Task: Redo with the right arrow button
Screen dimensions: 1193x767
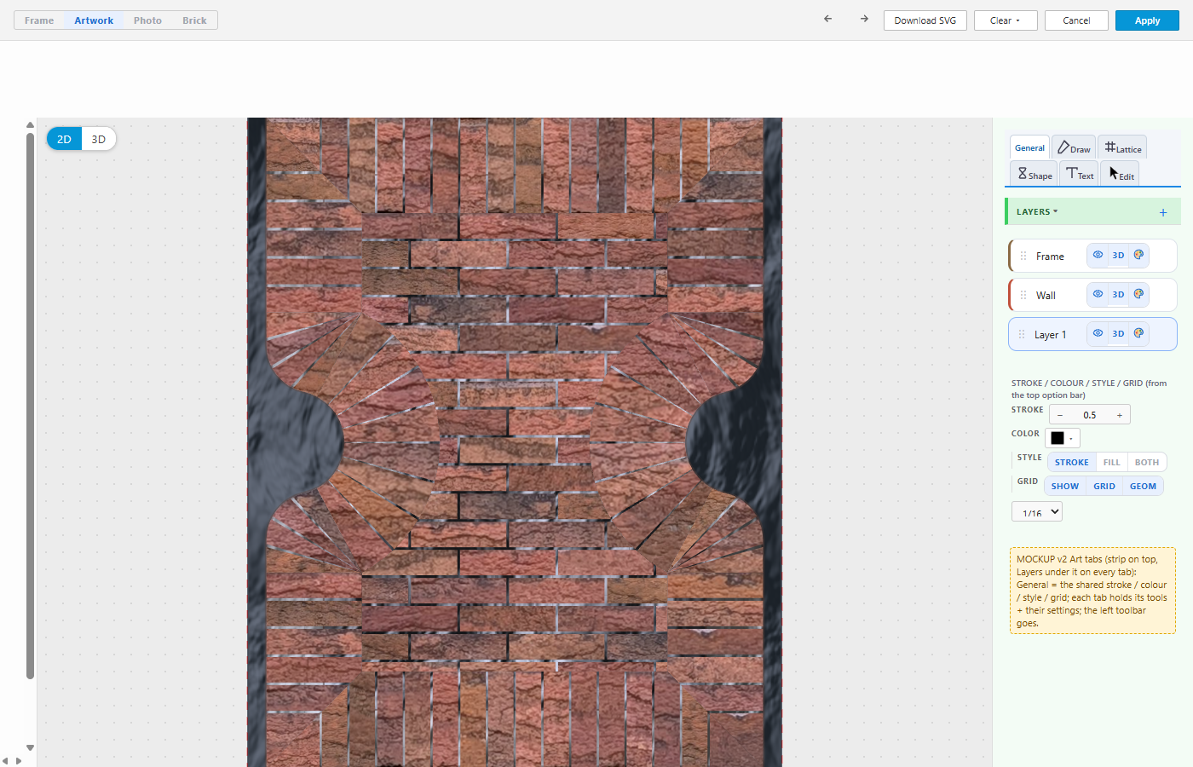Action: [864, 19]
